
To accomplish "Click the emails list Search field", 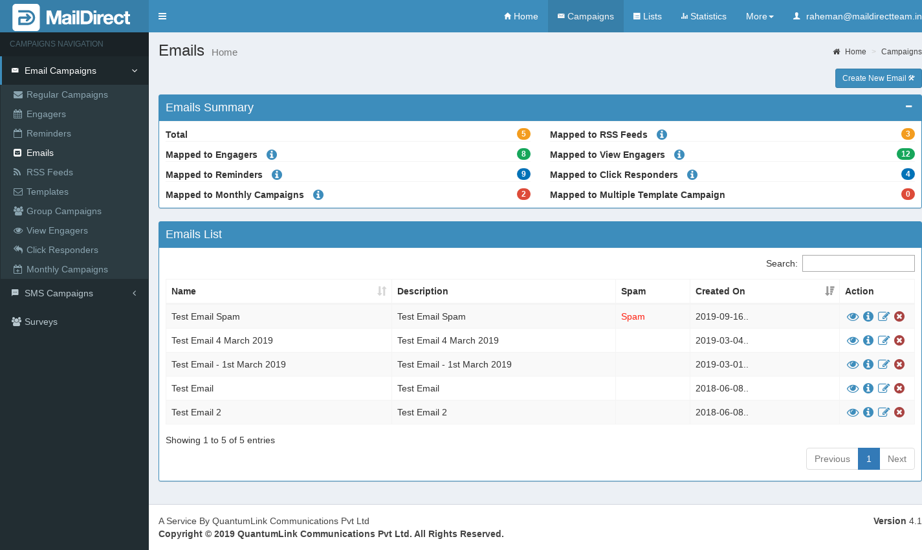I will pos(858,263).
